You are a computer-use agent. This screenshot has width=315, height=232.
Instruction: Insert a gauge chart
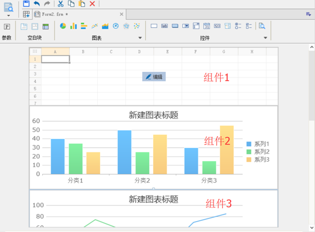[x=116, y=26]
